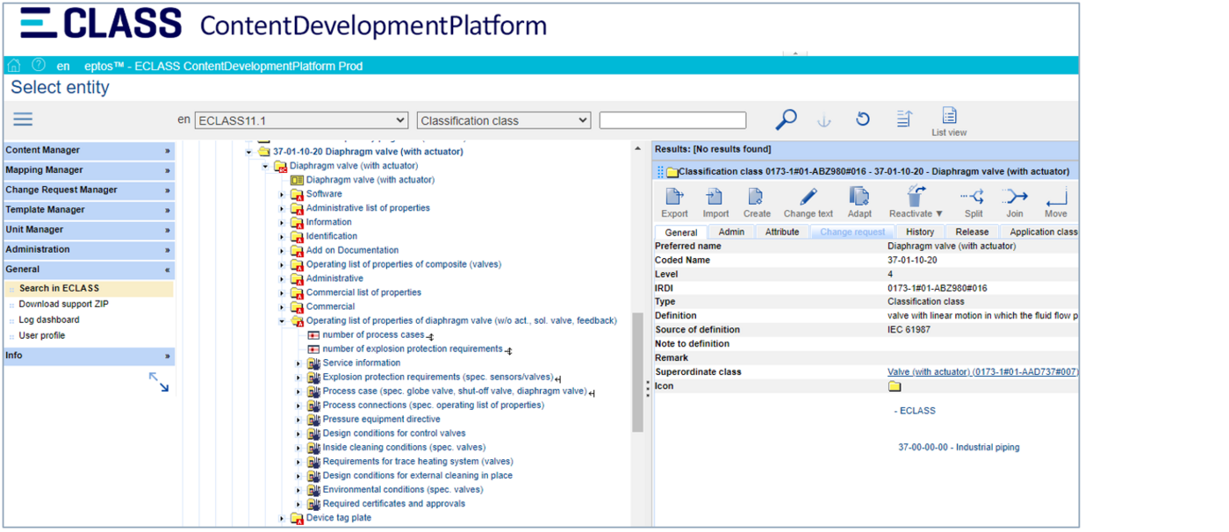Click the Split icon
The width and height of the screenshot is (1229, 532).
[973, 197]
